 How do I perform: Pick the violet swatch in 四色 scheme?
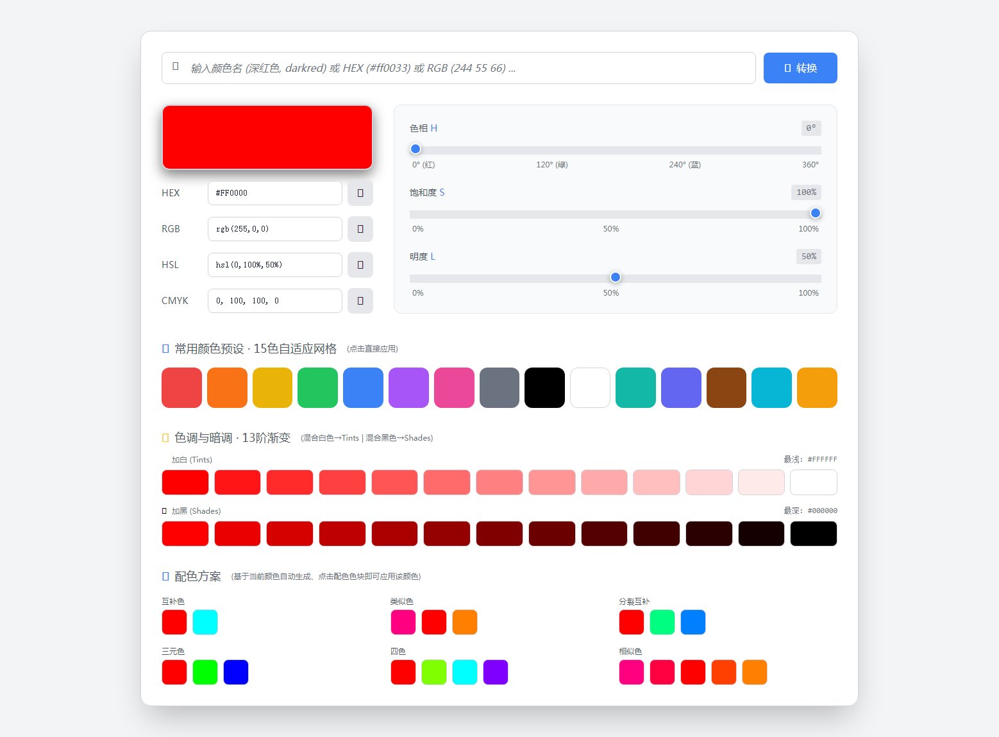coord(496,672)
